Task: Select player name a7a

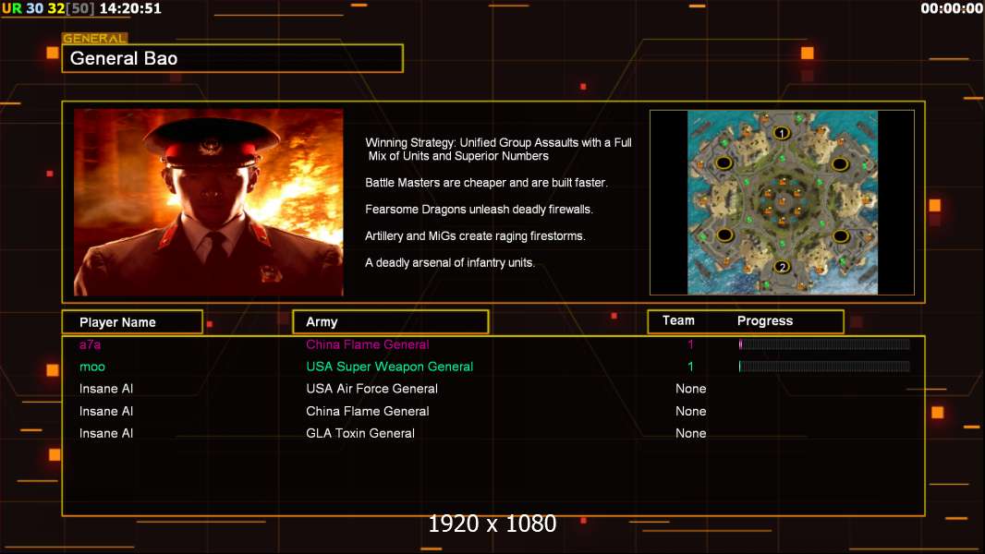Action: pos(90,344)
